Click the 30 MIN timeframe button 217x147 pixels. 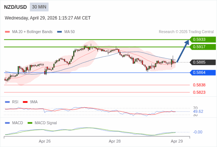click(39, 7)
